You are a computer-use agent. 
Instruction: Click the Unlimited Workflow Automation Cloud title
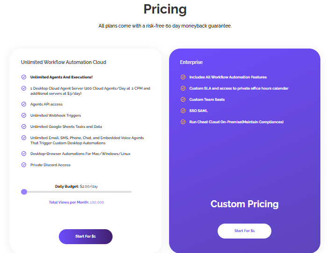[x=64, y=62]
